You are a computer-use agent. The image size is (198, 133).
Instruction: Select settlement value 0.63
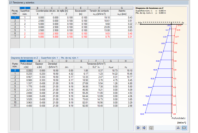122,30
